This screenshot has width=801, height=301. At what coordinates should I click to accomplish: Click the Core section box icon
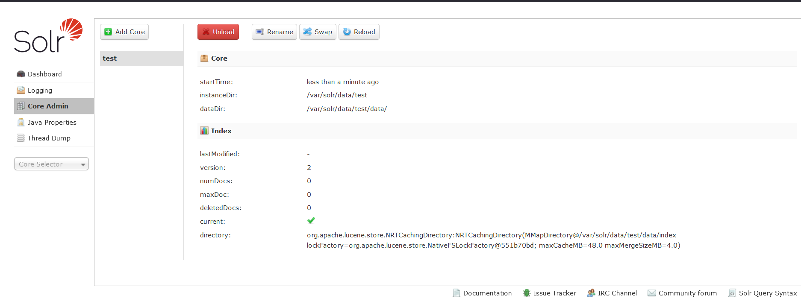204,58
